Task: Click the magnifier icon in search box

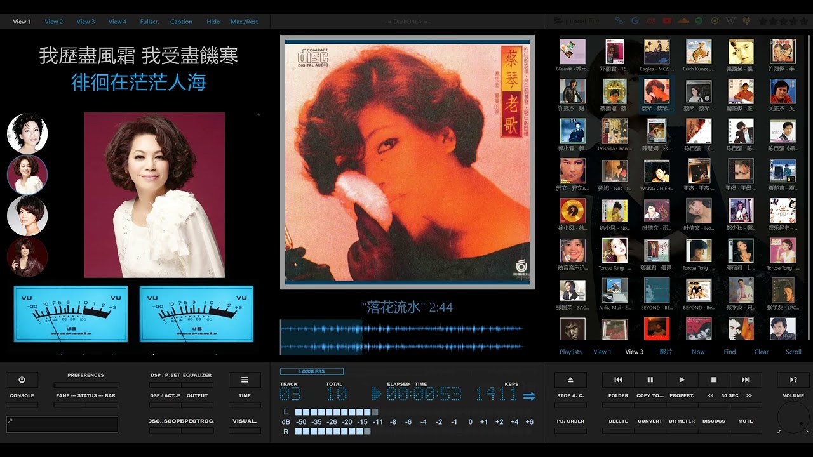Action: pos(11,420)
